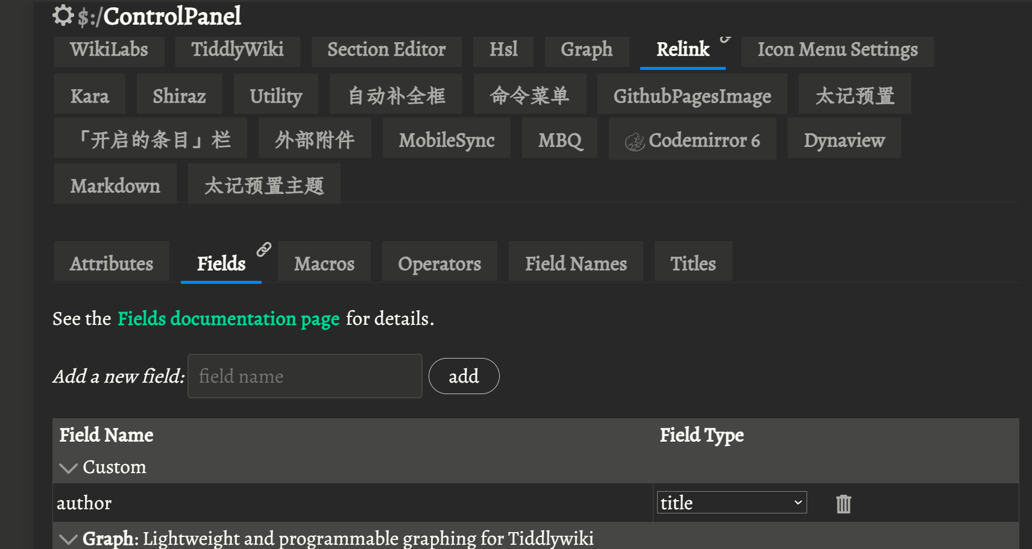Collapse the Custom section chevron

(x=69, y=468)
